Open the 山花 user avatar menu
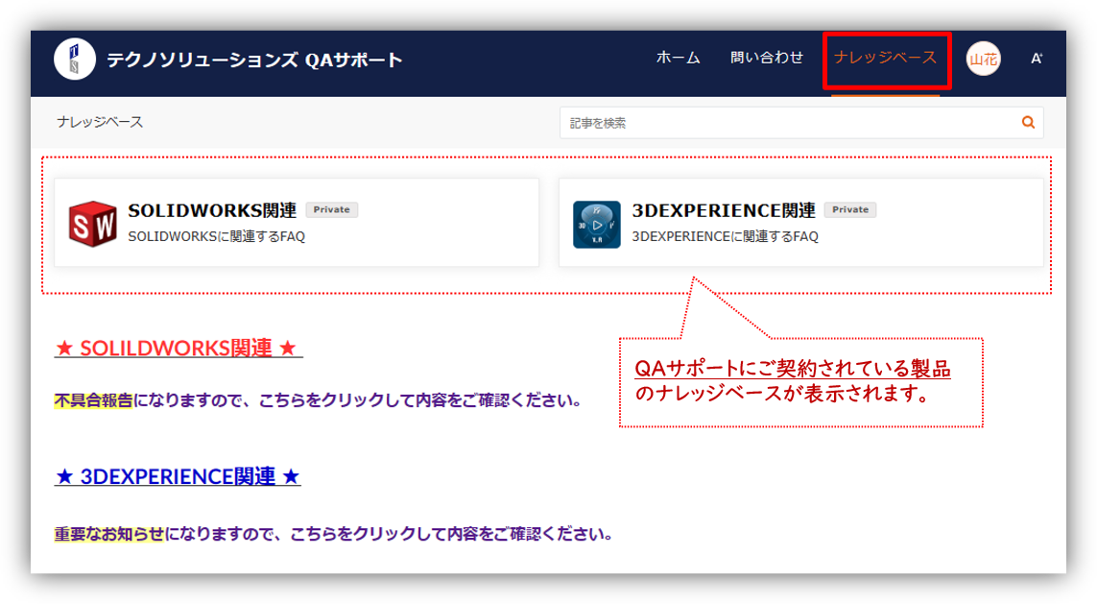 (x=983, y=59)
